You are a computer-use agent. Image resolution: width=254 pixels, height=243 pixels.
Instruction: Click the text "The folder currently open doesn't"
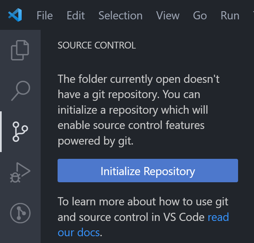(x=139, y=79)
